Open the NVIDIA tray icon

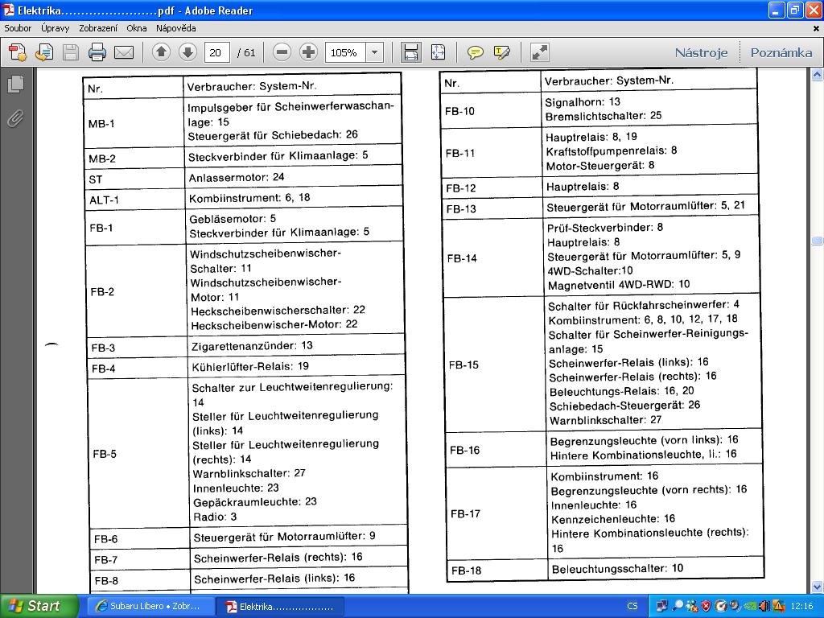pyautogui.click(x=749, y=607)
